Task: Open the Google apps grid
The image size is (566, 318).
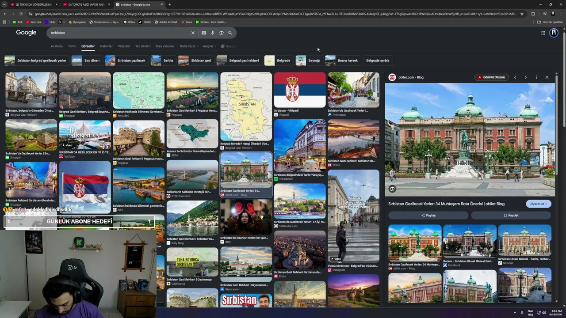Action: tap(543, 33)
